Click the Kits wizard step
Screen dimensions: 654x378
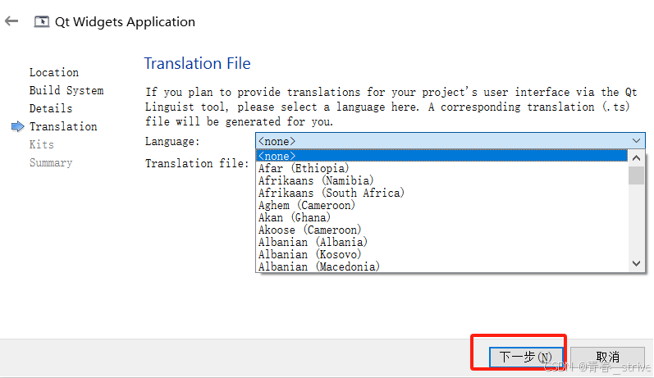point(42,144)
